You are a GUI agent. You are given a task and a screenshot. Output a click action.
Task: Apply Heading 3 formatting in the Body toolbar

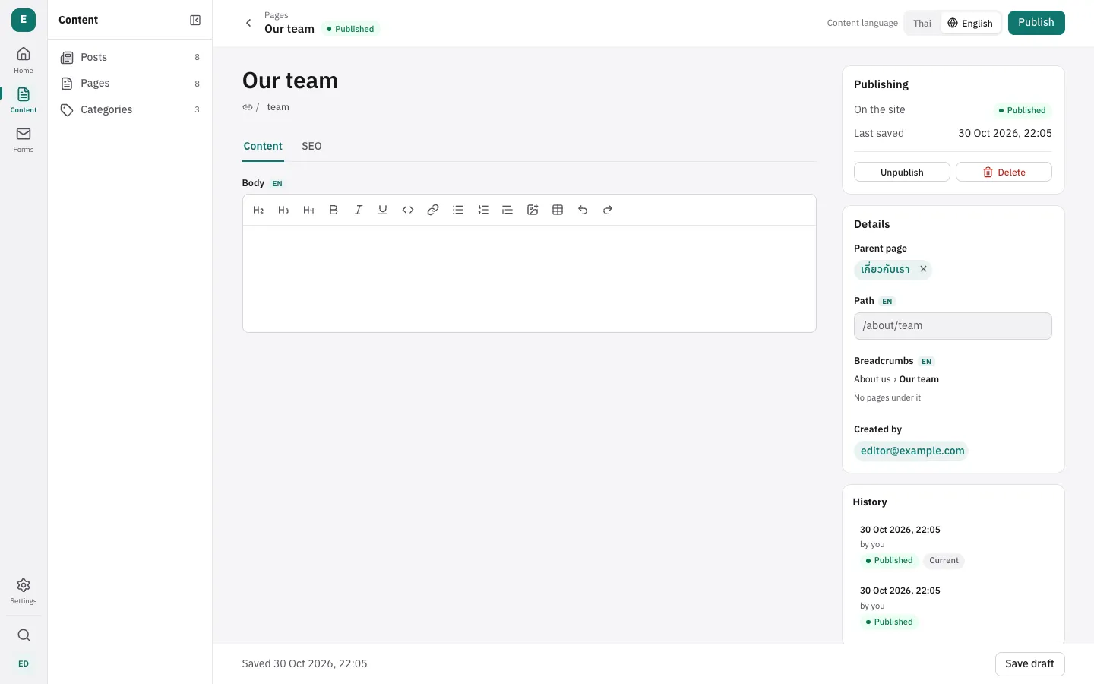283,211
